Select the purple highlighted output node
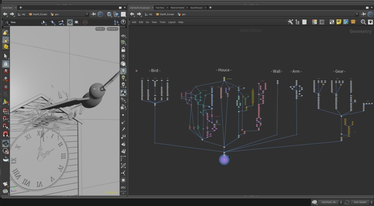Screen dimensions: 374x206 point(224,159)
